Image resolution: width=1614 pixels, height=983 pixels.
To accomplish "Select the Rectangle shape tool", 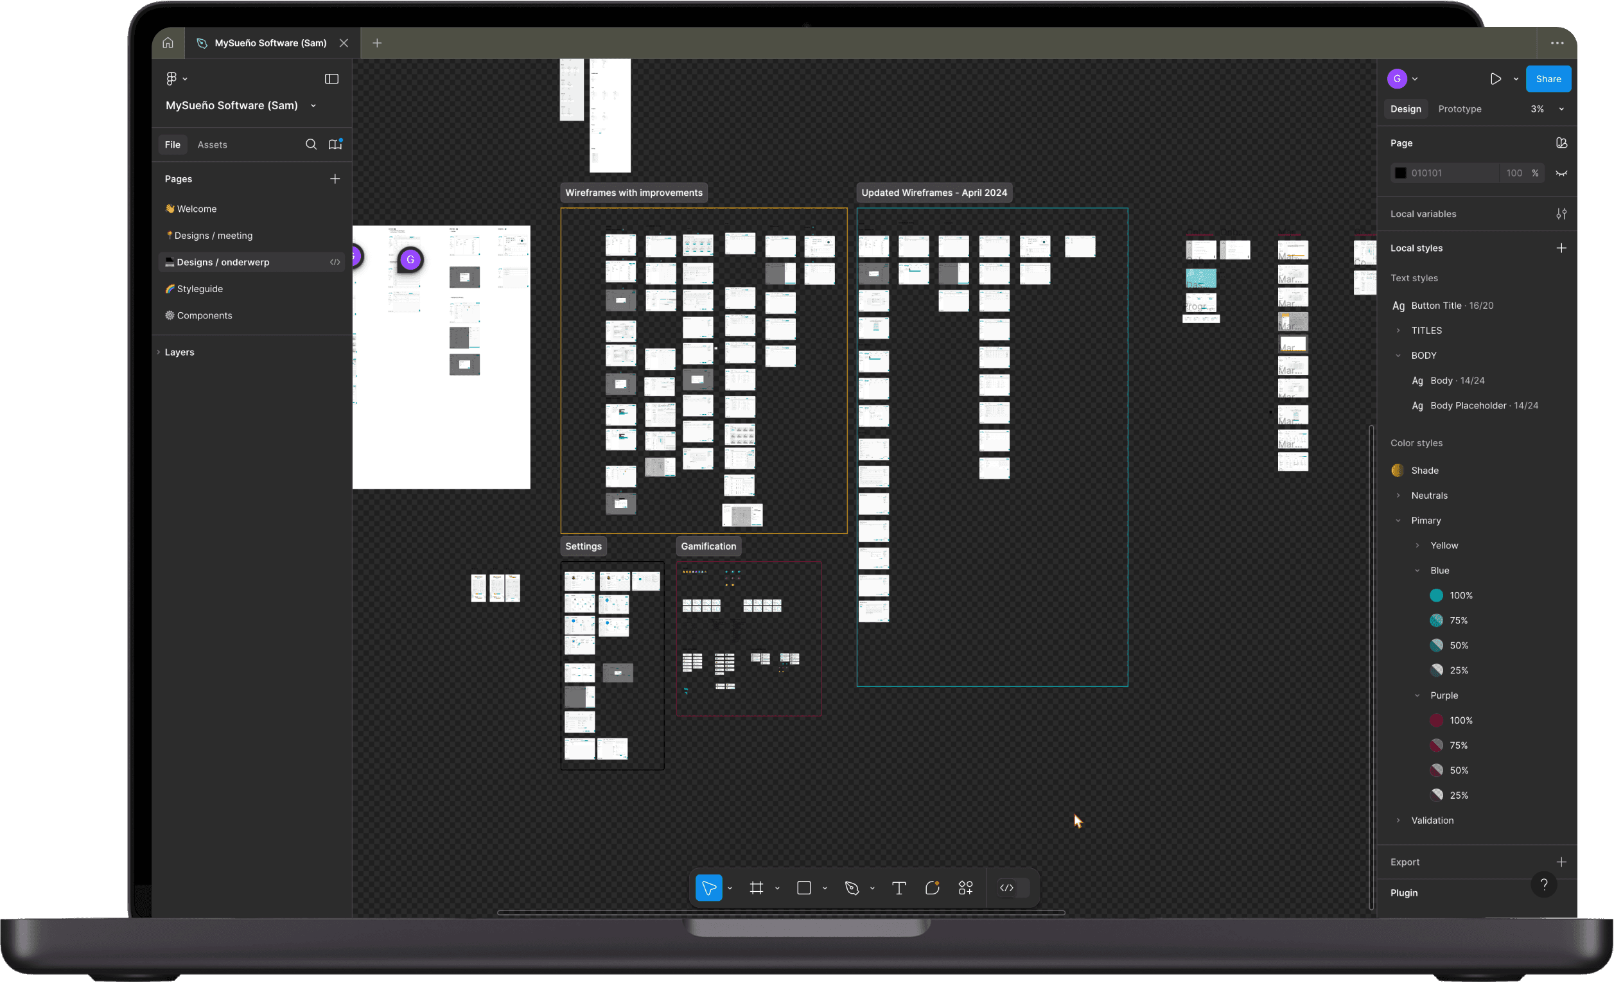I will (803, 887).
